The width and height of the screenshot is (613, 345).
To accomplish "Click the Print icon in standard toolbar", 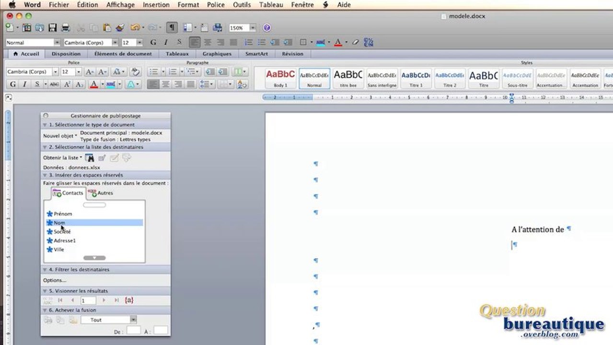I will [x=66, y=28].
